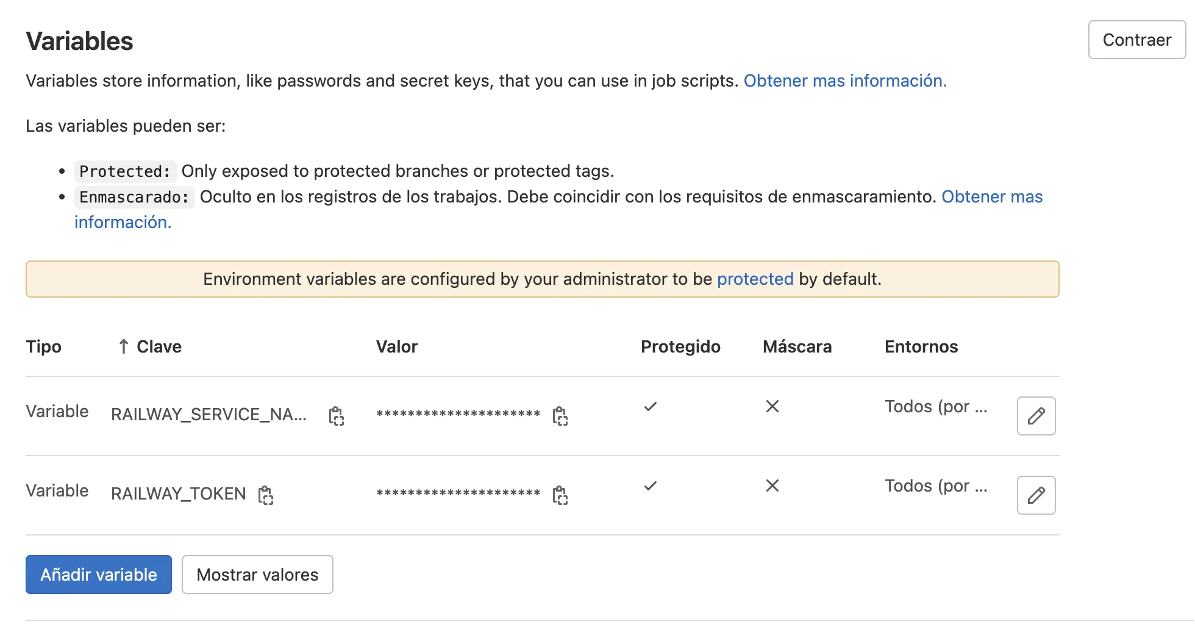
Task: Edit the RAILWAY_TOKEN variable with pencil icon
Action: click(x=1036, y=495)
